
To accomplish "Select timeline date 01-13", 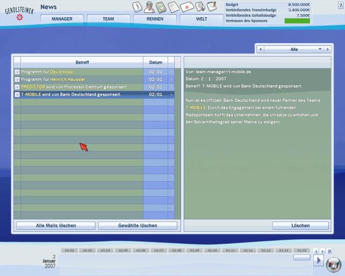I will pos(266,251).
